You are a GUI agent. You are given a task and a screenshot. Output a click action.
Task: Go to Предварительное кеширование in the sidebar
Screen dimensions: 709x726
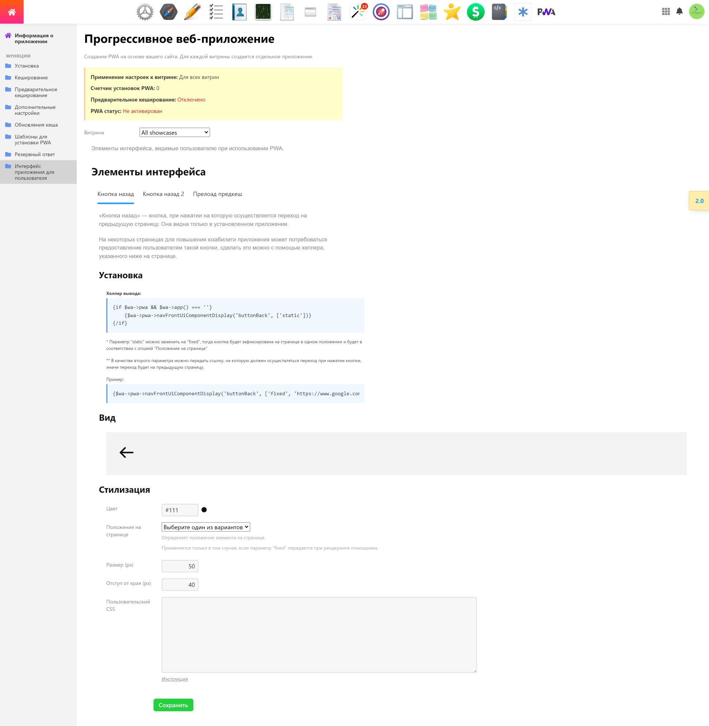38,92
